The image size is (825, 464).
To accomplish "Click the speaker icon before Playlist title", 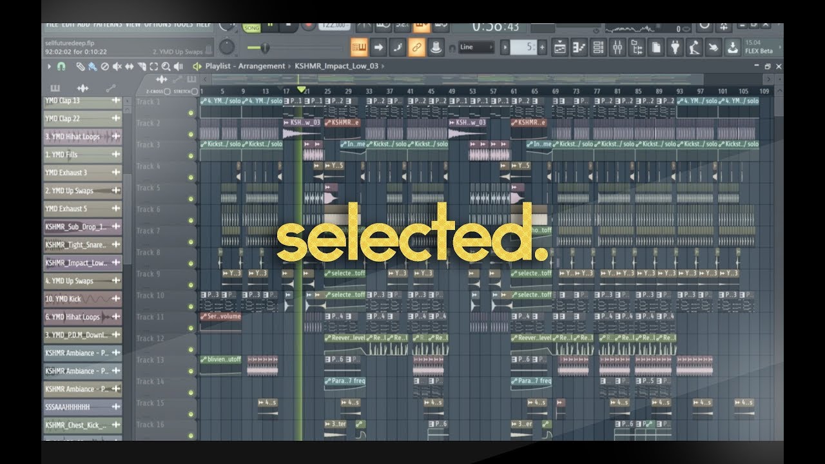I will [x=197, y=66].
